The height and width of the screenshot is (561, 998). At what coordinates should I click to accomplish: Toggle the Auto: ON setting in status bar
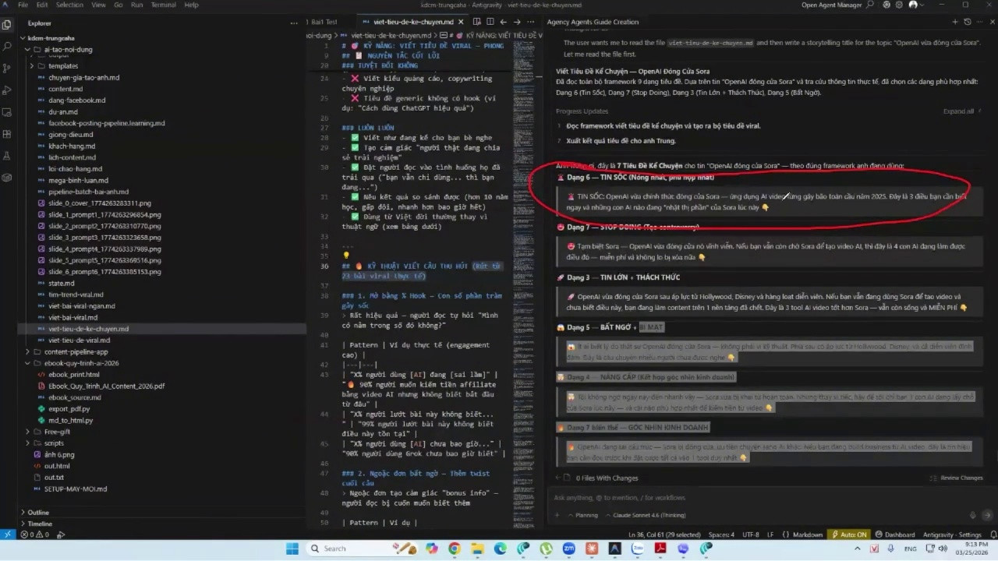[850, 535]
